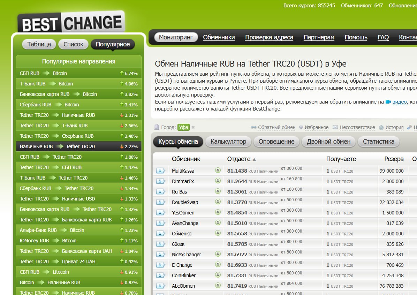Click the clock icon beside История
417x295 pixels.
click(381, 127)
